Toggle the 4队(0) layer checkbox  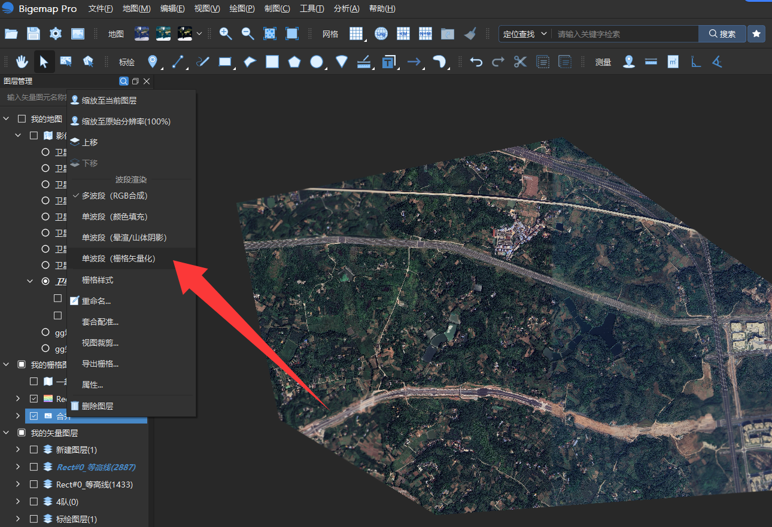(x=34, y=502)
